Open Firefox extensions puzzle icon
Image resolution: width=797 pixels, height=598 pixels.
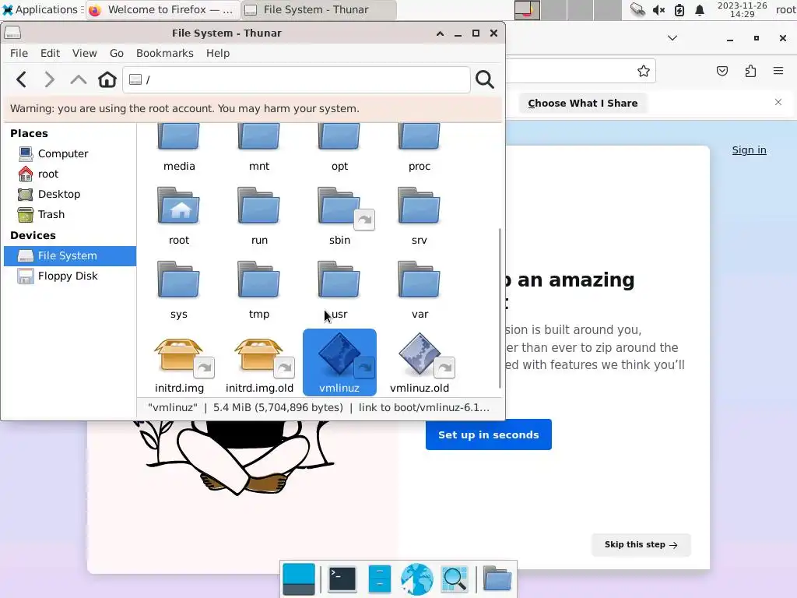(x=751, y=71)
